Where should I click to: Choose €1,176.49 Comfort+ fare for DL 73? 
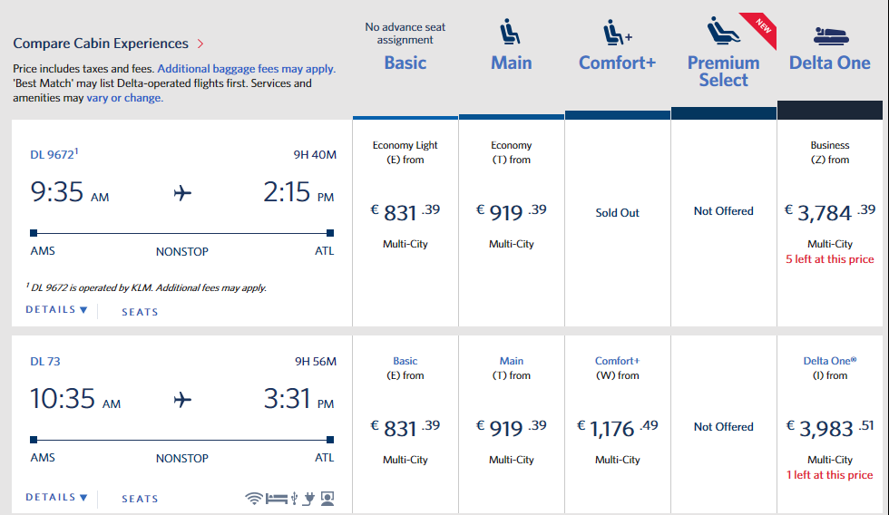point(618,428)
